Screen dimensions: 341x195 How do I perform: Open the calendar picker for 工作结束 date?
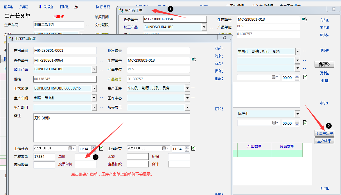(166, 149)
